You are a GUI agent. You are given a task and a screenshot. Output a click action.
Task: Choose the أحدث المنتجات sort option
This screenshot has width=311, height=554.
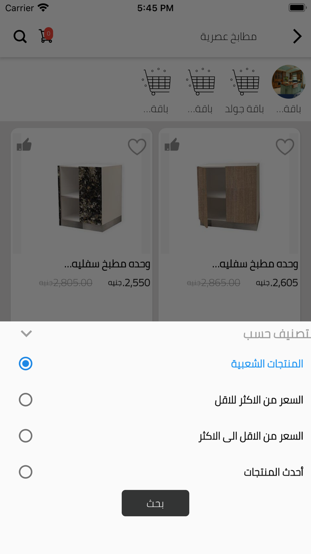pyautogui.click(x=26, y=472)
